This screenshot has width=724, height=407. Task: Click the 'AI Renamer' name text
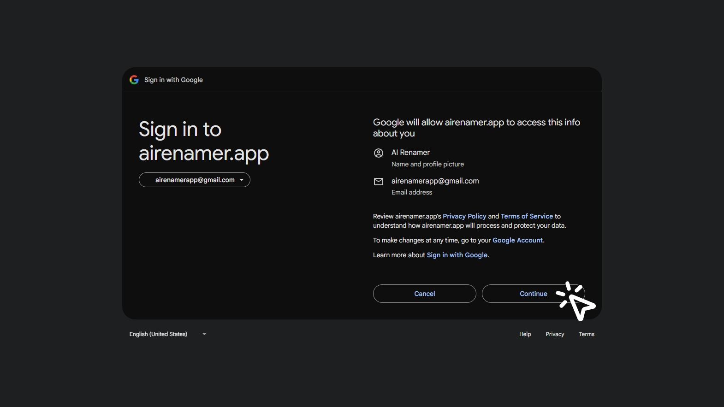click(x=410, y=153)
